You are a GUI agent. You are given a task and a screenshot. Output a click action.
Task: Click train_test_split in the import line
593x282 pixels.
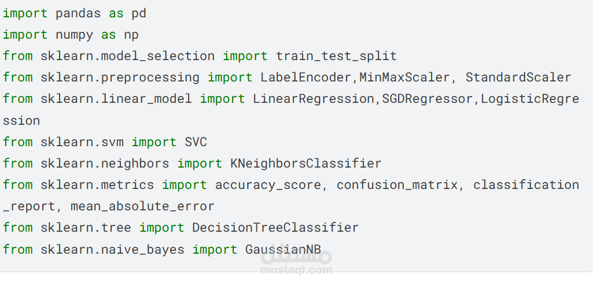coord(336,56)
